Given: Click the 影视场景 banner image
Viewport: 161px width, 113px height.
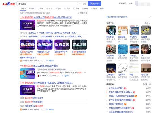Looking at the screenshot, I should [x=79, y=45].
